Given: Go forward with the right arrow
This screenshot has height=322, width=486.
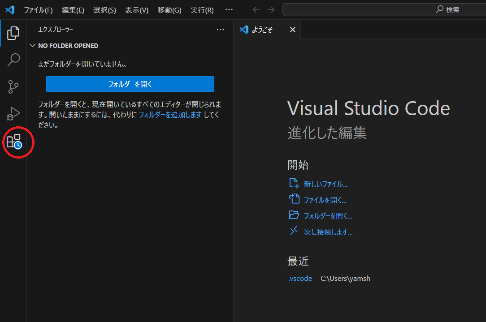Looking at the screenshot, I should 271,9.
